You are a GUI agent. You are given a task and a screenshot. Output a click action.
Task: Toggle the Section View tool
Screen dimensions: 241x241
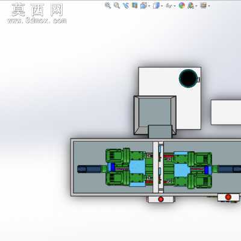134,5
